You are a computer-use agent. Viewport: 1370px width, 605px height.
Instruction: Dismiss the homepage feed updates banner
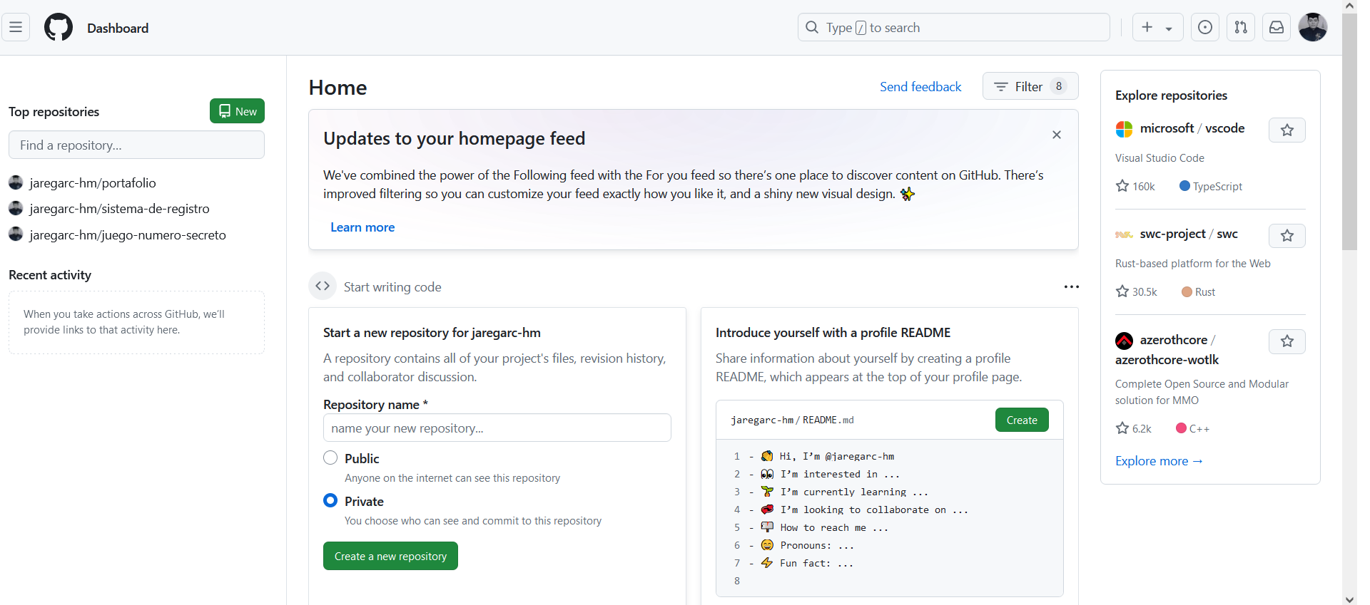[1057, 135]
